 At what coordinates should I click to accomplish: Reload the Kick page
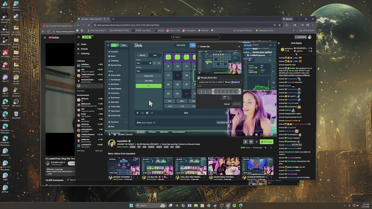coord(89,25)
